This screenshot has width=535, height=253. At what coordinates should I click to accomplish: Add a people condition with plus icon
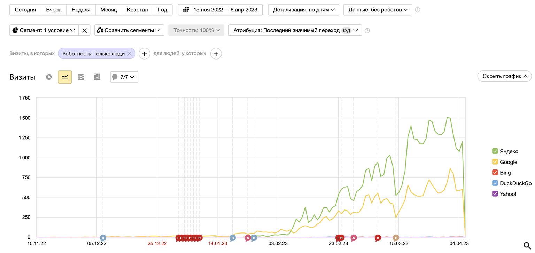(216, 54)
